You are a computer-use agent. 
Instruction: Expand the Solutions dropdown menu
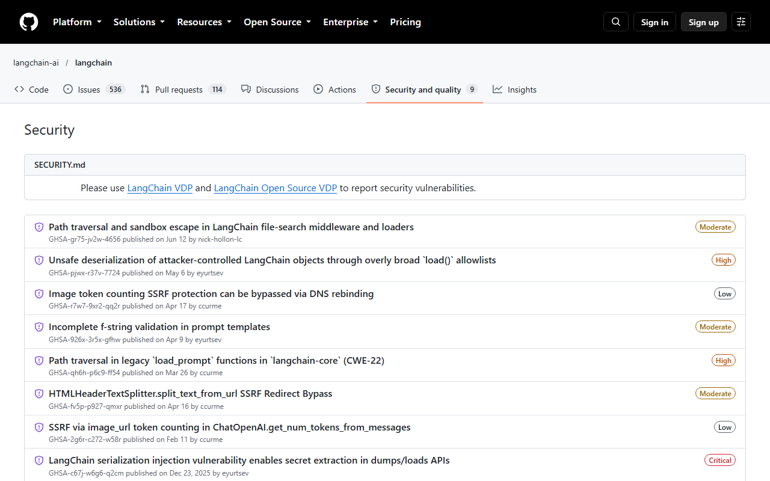[139, 22]
